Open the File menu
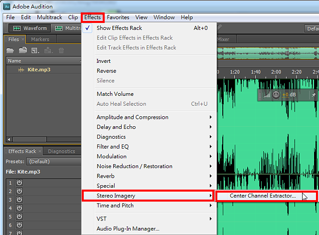The height and width of the screenshot is (235, 319). pyautogui.click(x=10, y=17)
